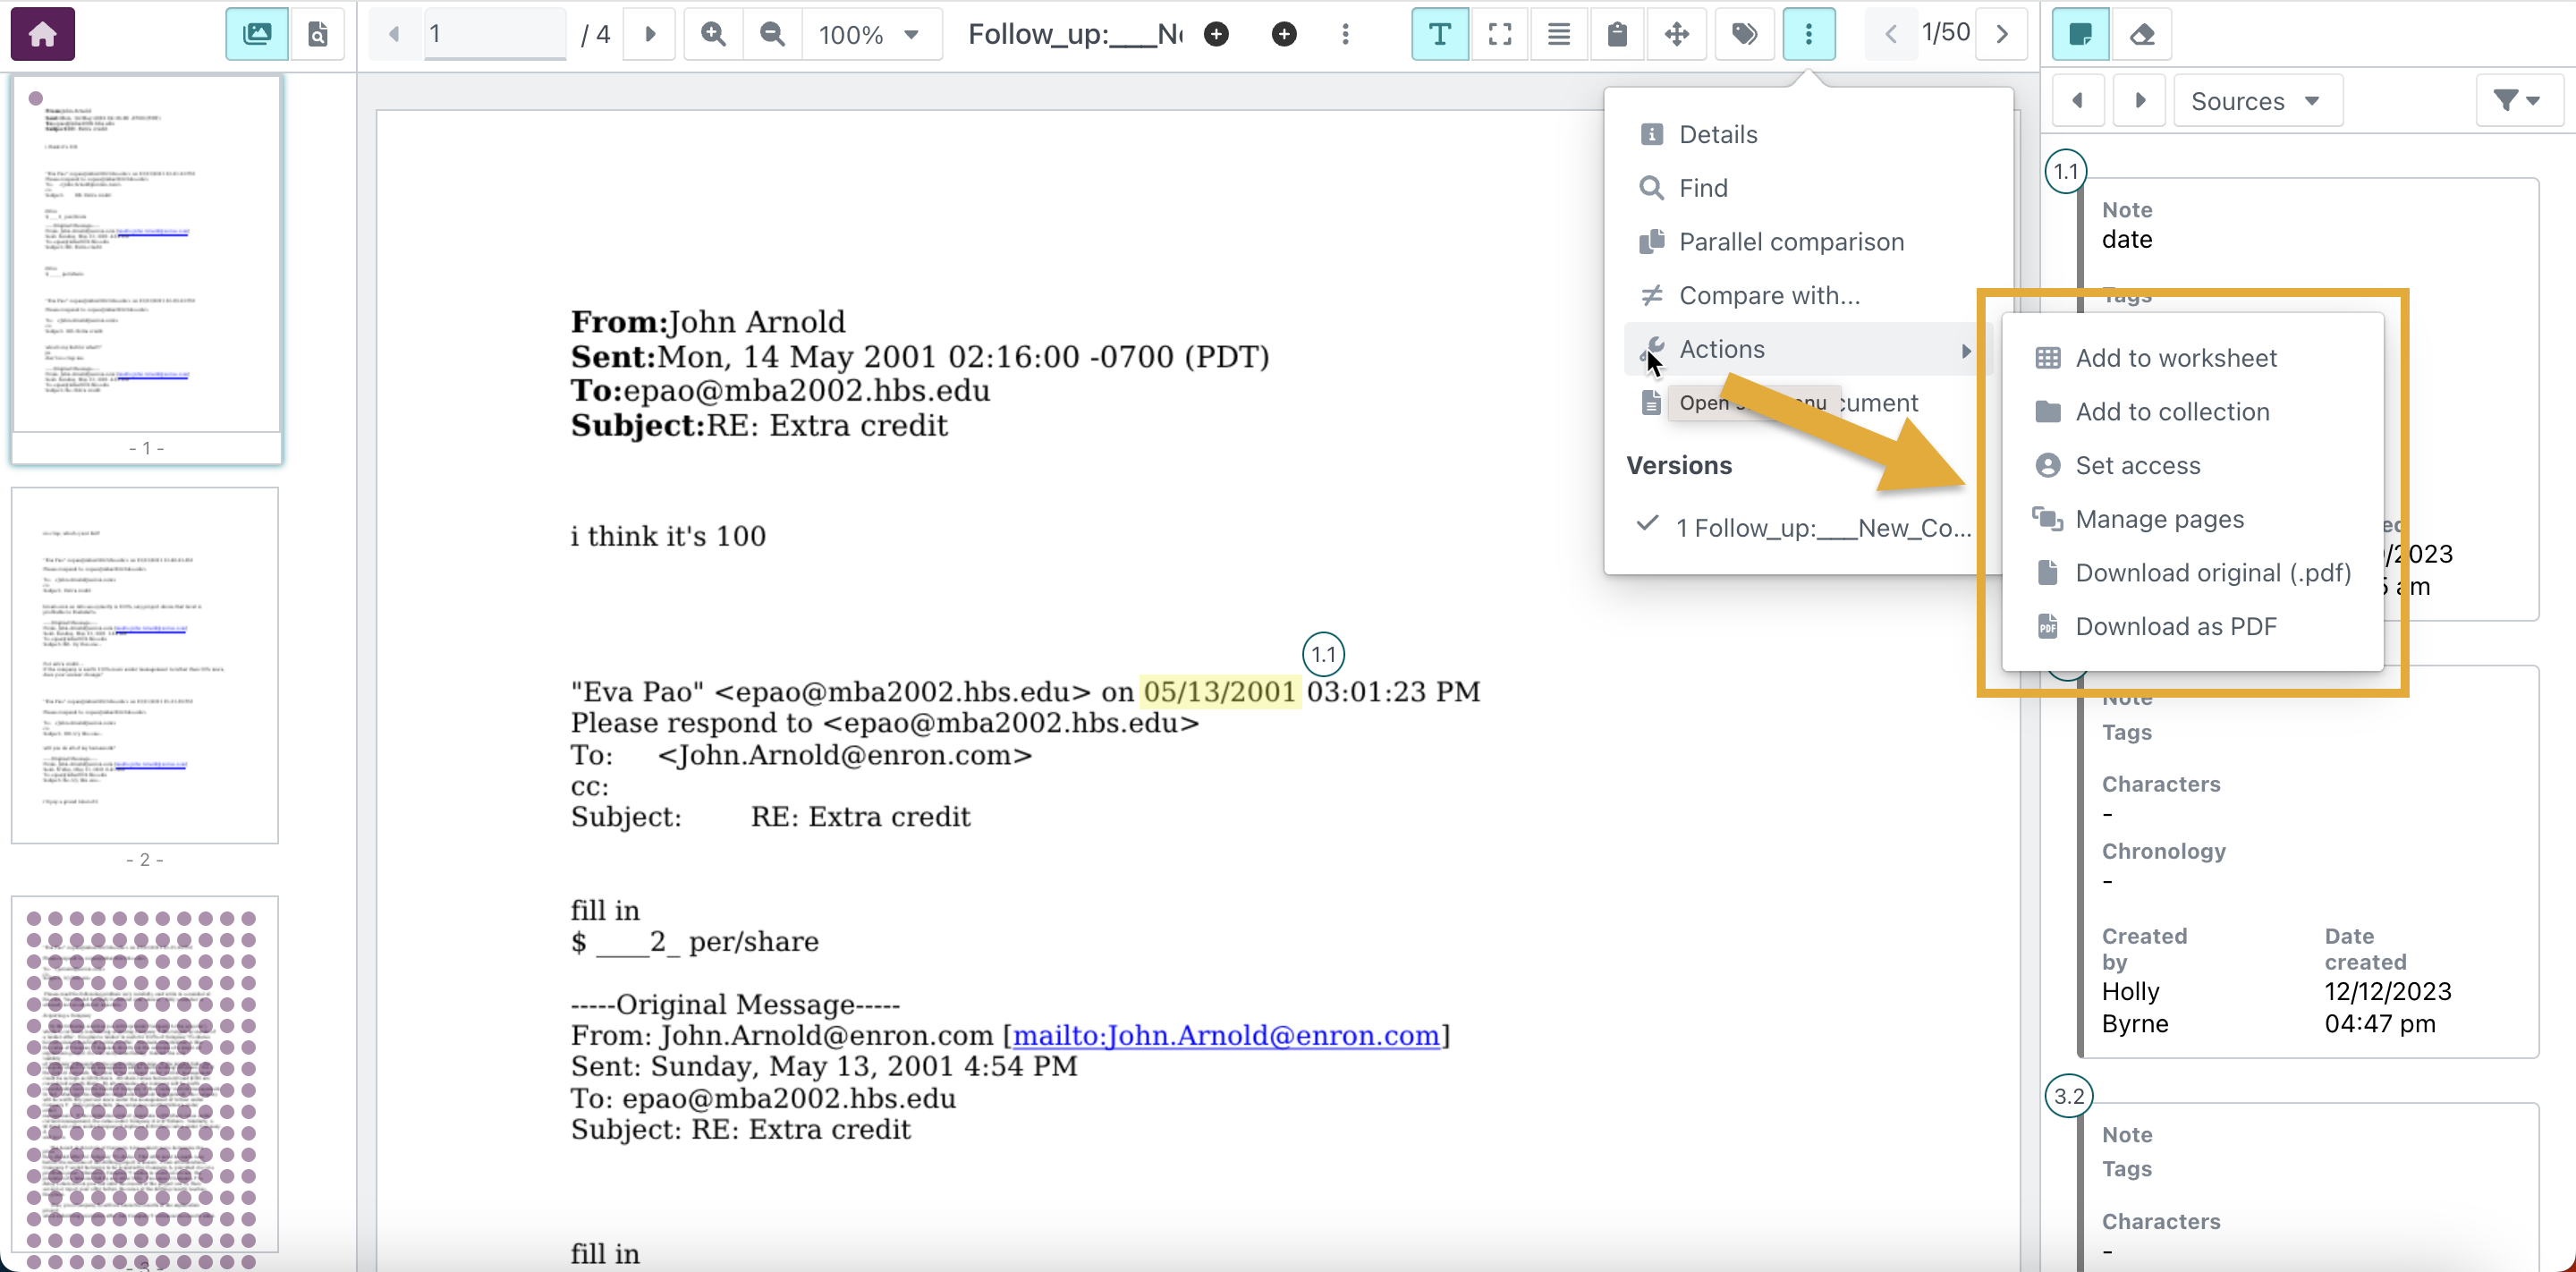Click Download original (.pdf)
This screenshot has height=1272, width=2576.
(2192, 573)
